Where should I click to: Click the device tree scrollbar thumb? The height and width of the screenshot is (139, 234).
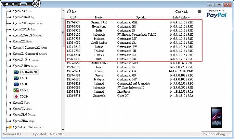point(63,33)
